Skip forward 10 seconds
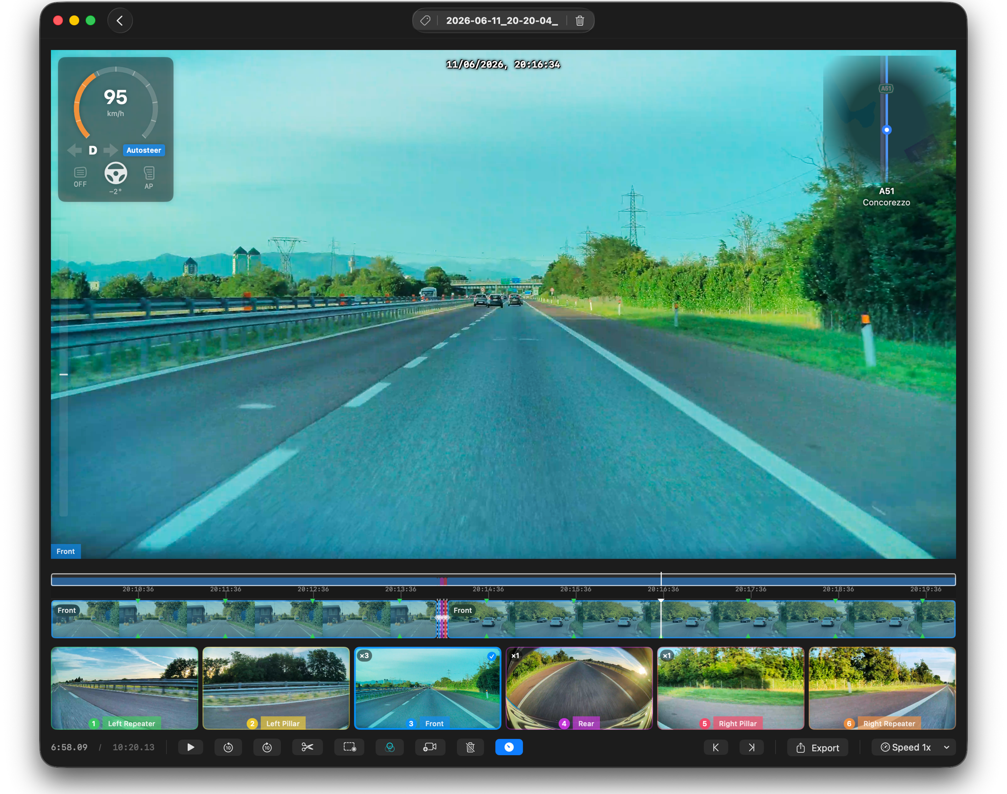Image resolution: width=1007 pixels, height=794 pixels. pyautogui.click(x=267, y=747)
